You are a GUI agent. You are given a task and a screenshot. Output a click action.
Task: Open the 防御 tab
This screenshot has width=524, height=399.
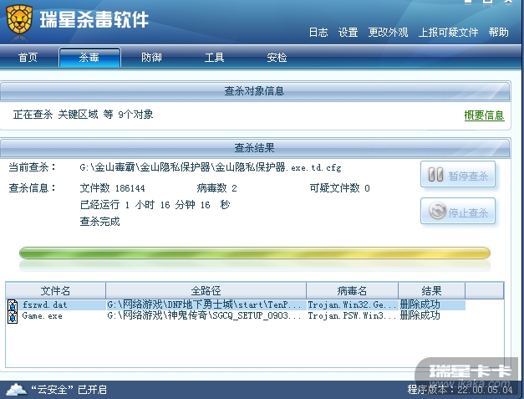tap(151, 58)
